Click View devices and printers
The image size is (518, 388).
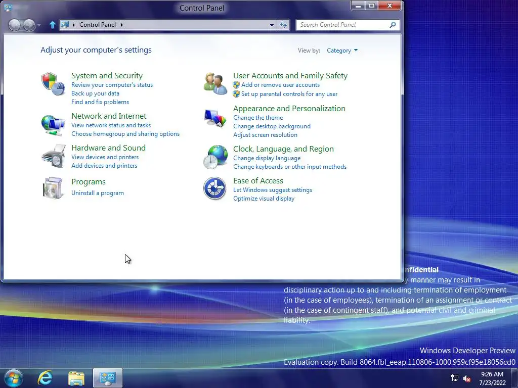pyautogui.click(x=105, y=157)
